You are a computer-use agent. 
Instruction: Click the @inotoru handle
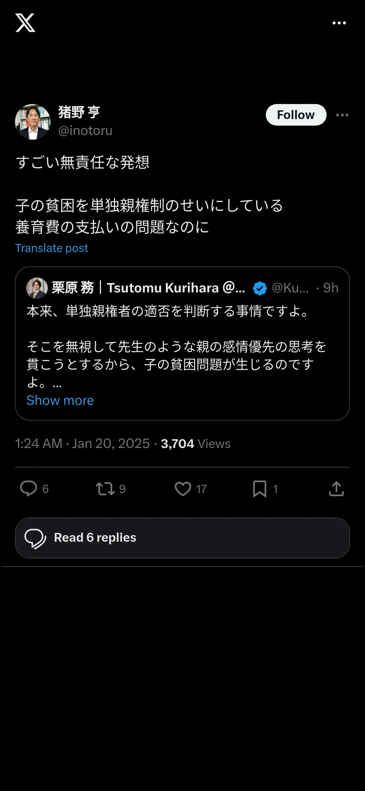point(85,131)
